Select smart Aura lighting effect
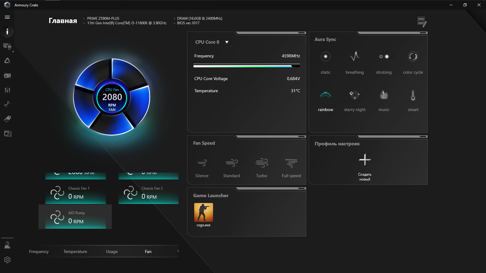Viewport: 486px width, 273px height. (413, 101)
